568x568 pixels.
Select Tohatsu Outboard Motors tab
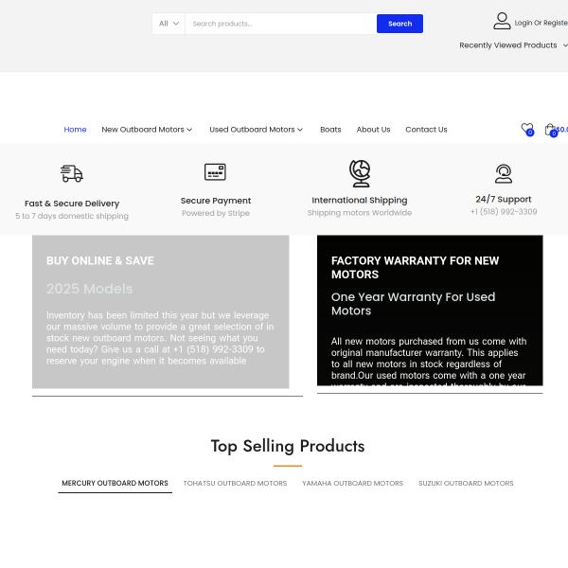pos(235,483)
